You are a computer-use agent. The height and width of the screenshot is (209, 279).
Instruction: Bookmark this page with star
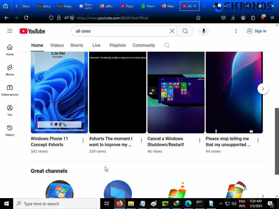click(198, 18)
